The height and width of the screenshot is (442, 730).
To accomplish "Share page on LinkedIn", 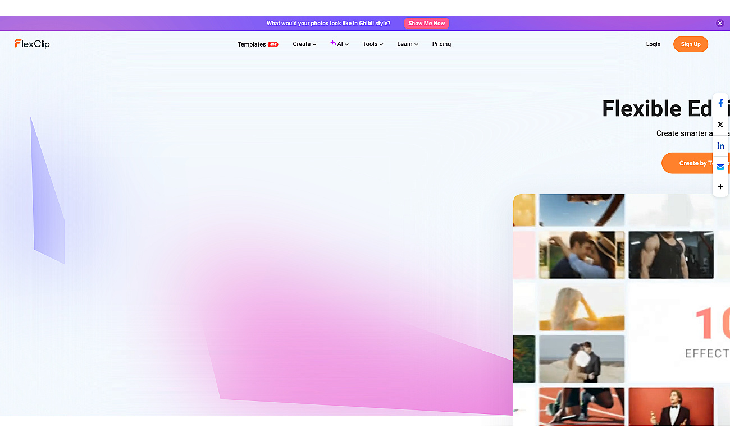I will tap(720, 146).
